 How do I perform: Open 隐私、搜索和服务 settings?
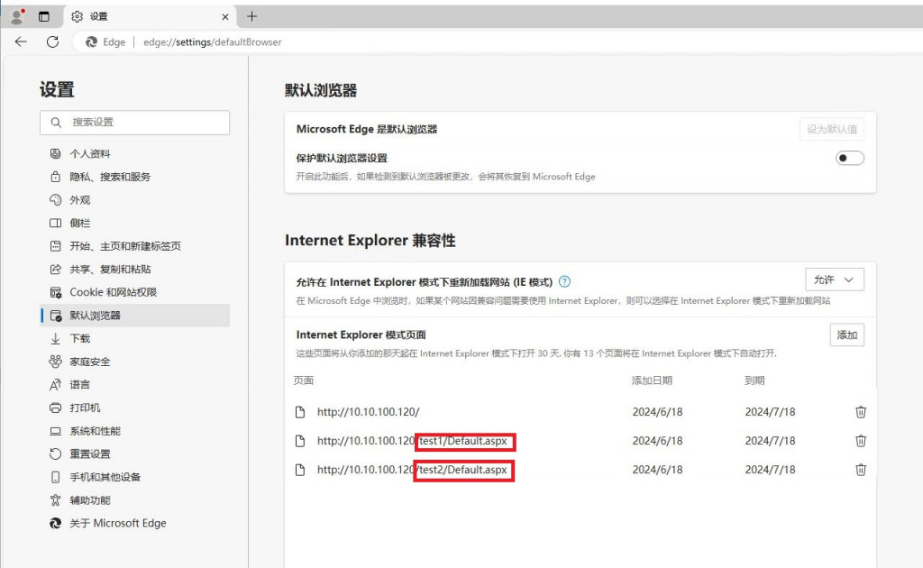tap(110, 177)
